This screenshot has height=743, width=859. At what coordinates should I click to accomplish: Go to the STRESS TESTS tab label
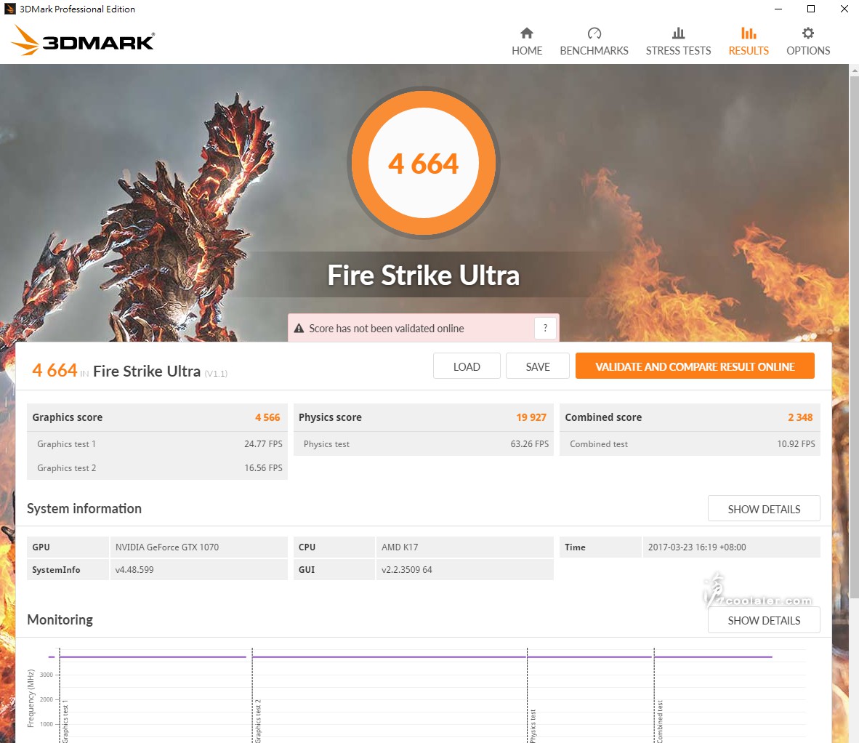click(x=678, y=51)
